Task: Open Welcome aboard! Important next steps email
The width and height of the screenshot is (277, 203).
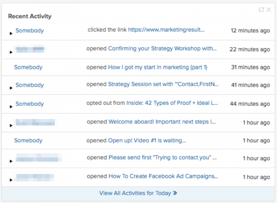Action: 162,122
